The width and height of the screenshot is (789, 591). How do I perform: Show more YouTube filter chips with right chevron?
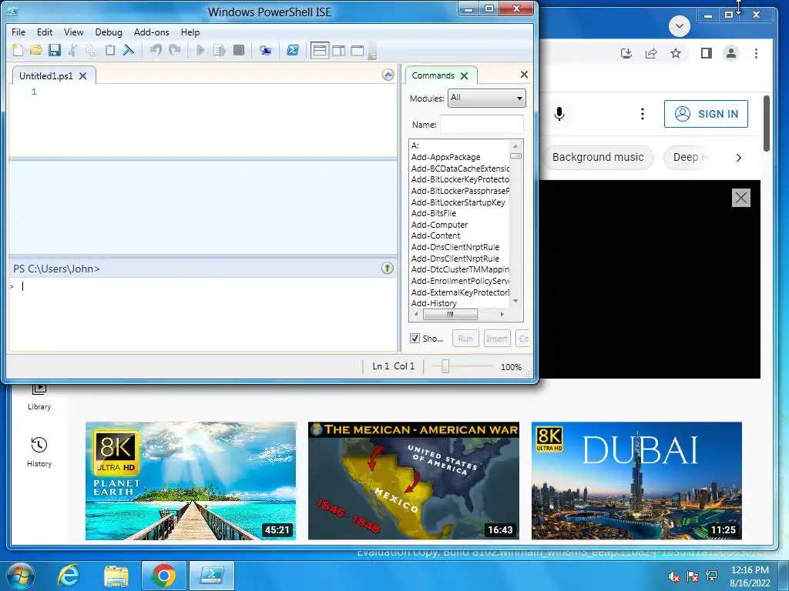point(738,158)
